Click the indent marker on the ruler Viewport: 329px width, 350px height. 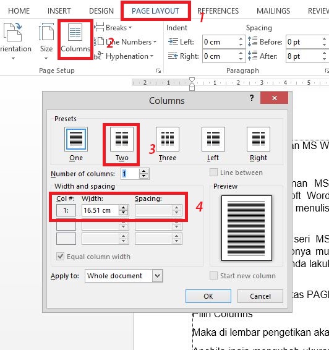(192, 83)
